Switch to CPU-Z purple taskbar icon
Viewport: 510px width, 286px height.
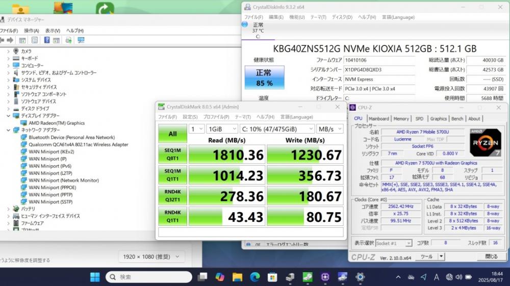(325, 277)
